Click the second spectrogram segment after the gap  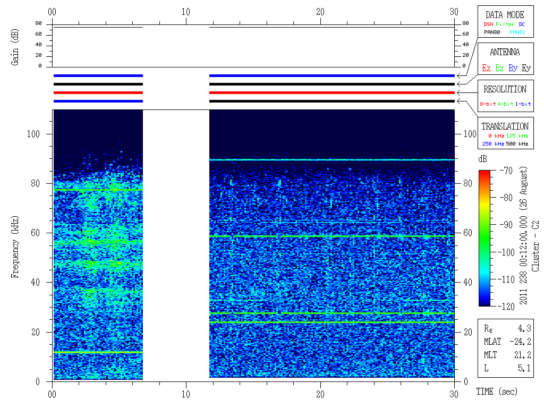coord(331,243)
